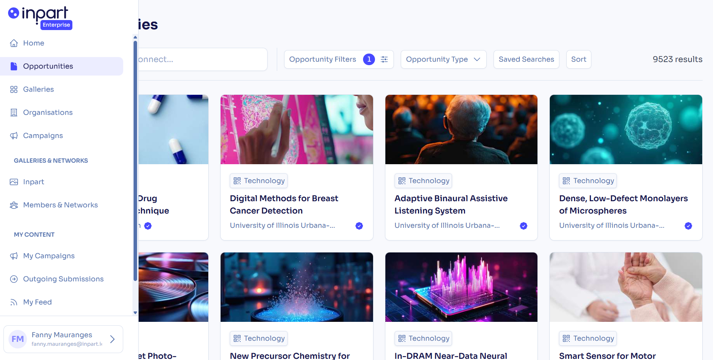Click the breast cancer detection thumbnail image
Image resolution: width=713 pixels, height=360 pixels.
point(297,130)
